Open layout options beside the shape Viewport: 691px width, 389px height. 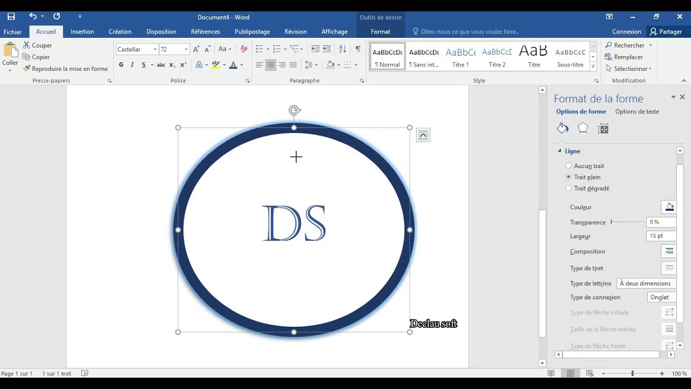pos(423,136)
